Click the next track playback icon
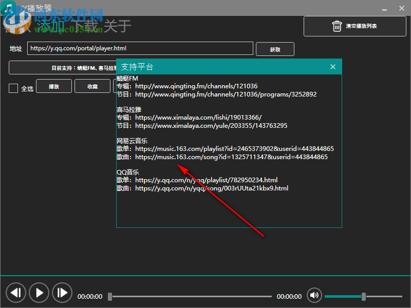Screen dimensions: 411x308 click(x=62, y=292)
